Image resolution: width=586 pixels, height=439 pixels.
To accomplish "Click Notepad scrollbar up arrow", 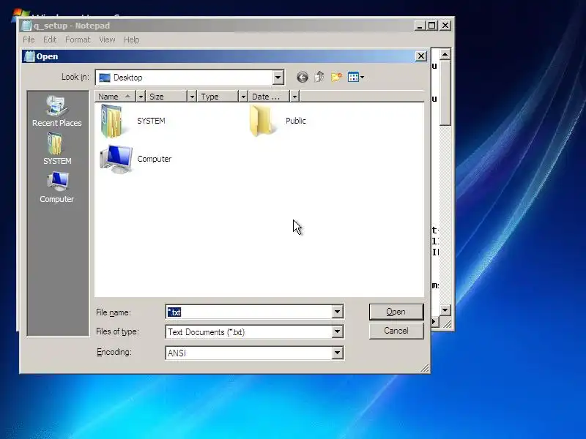I will (445, 54).
